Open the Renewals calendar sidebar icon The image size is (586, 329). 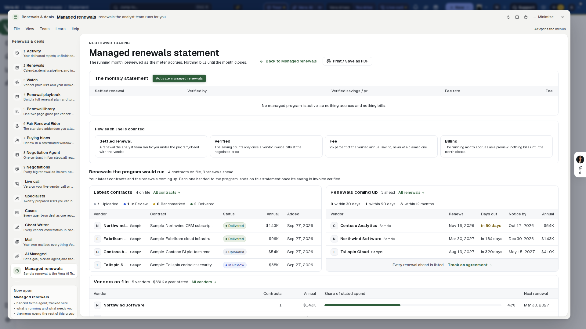(x=17, y=68)
